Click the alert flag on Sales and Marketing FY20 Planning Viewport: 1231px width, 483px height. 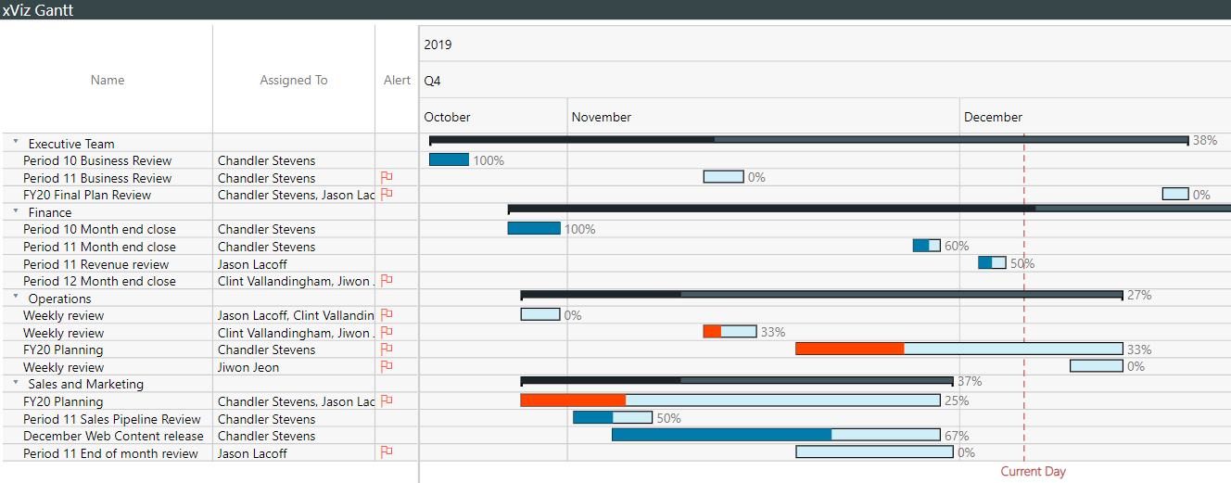(x=387, y=400)
